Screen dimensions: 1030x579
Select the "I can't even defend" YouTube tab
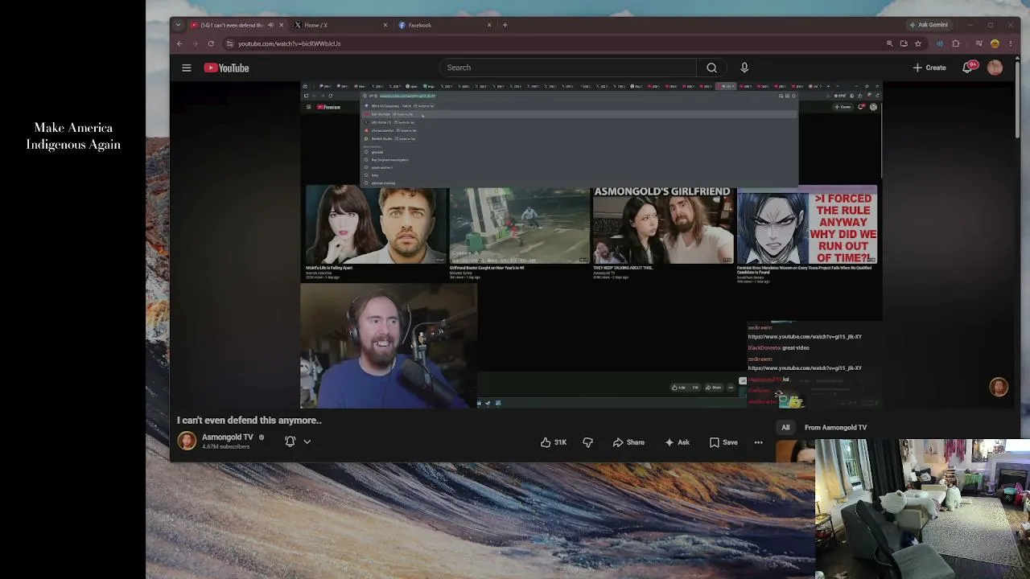(237, 25)
